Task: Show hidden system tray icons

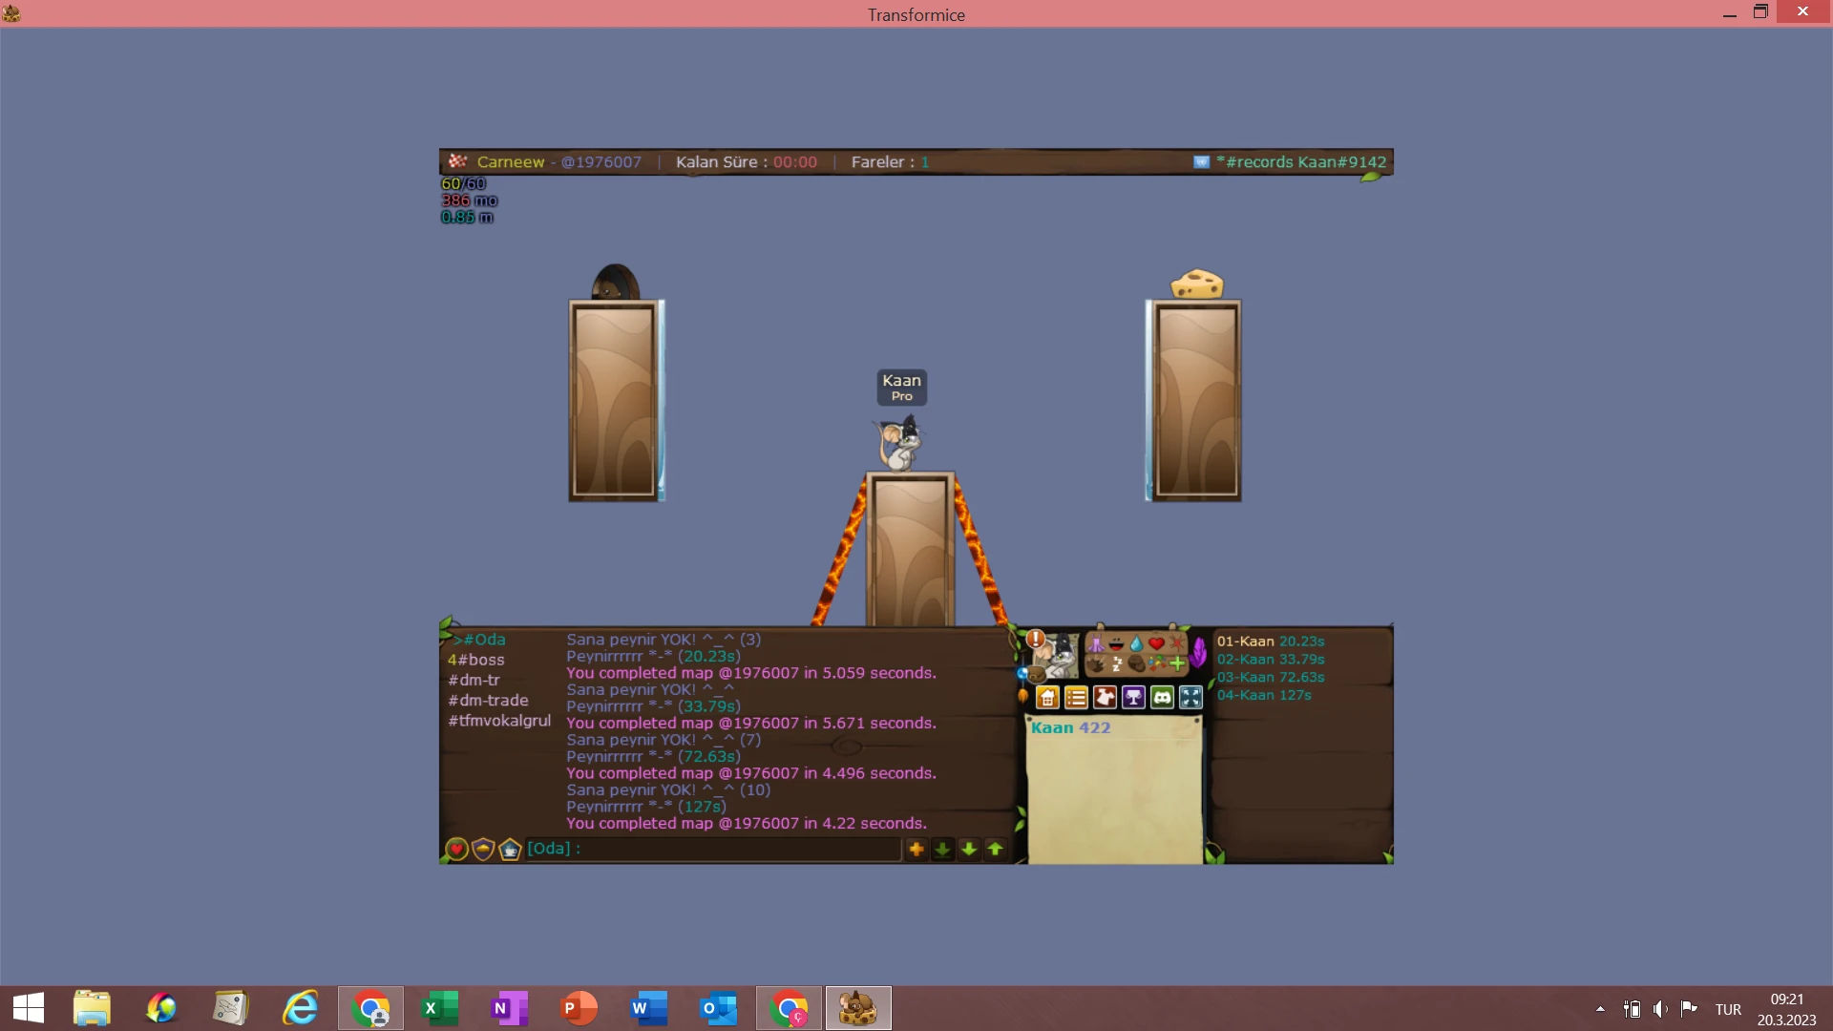Action: [x=1600, y=1009]
